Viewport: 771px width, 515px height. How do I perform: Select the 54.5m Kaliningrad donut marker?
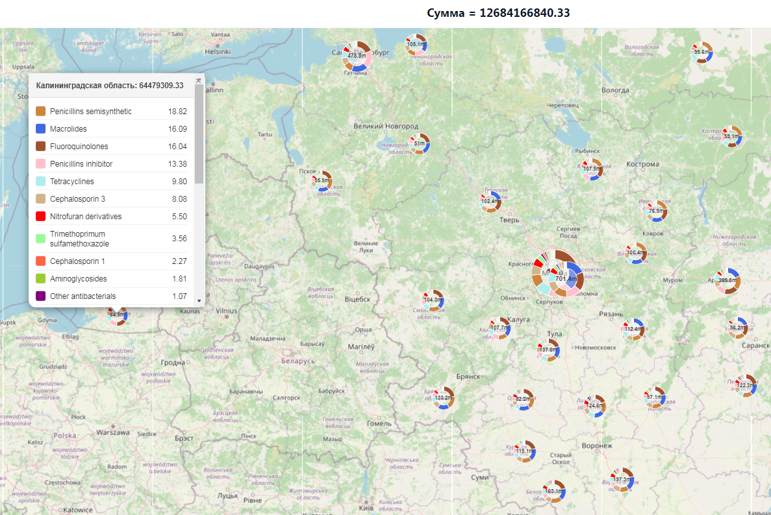tap(118, 315)
